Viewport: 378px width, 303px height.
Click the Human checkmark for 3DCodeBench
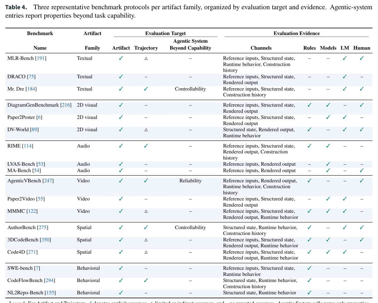click(x=362, y=240)
